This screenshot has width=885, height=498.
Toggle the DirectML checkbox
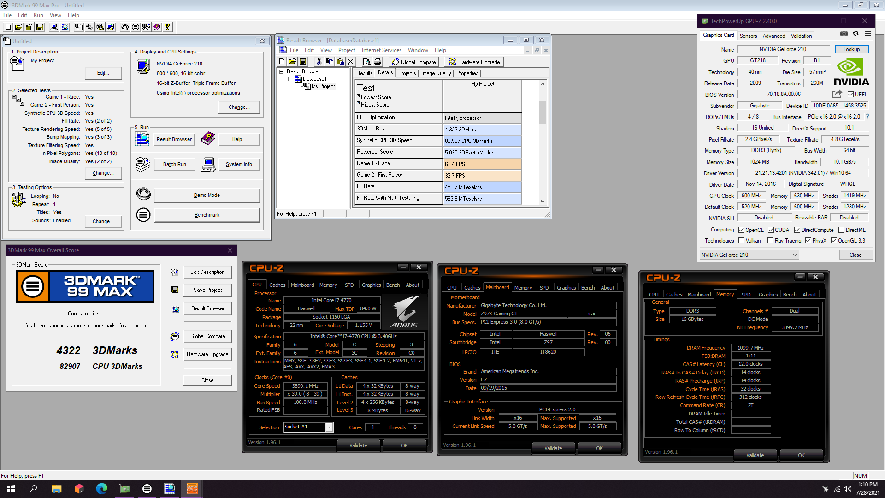coord(841,230)
